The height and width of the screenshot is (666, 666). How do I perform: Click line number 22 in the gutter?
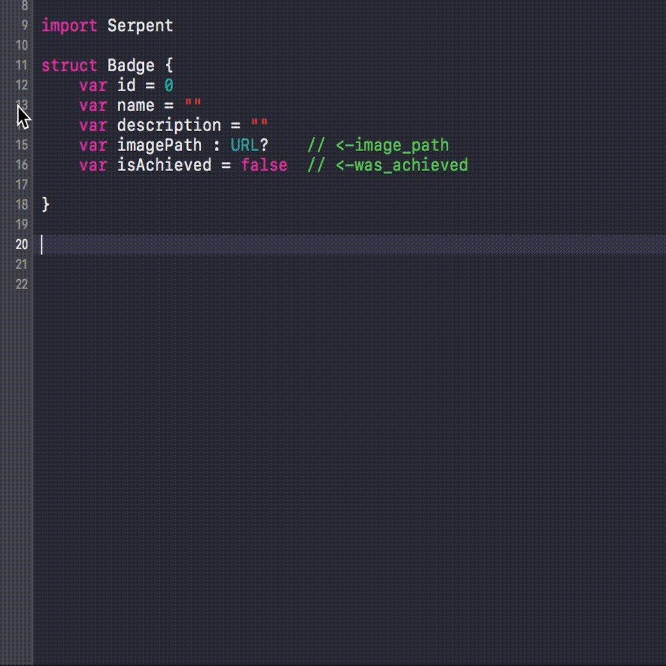22,284
